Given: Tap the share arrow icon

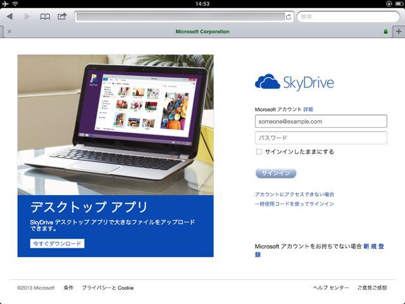Looking at the screenshot, I should point(62,16).
